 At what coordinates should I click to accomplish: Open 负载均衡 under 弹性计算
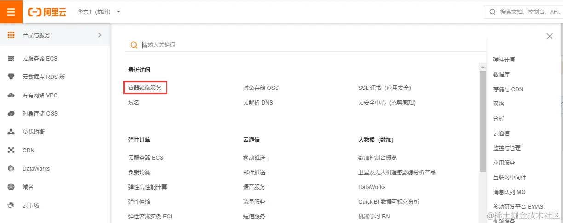click(x=139, y=172)
